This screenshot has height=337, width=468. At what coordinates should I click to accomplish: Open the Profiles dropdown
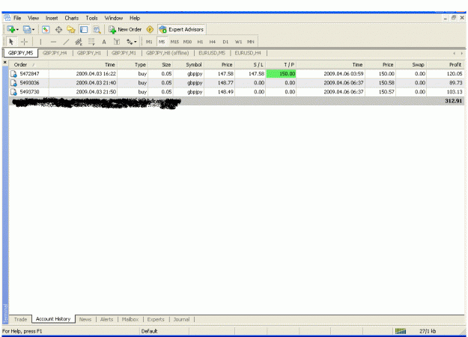28,29
